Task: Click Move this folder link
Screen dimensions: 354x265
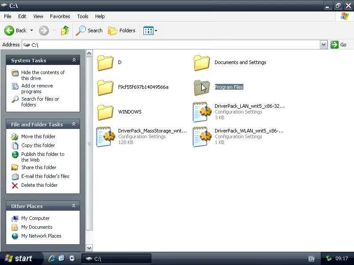Action: coord(38,136)
